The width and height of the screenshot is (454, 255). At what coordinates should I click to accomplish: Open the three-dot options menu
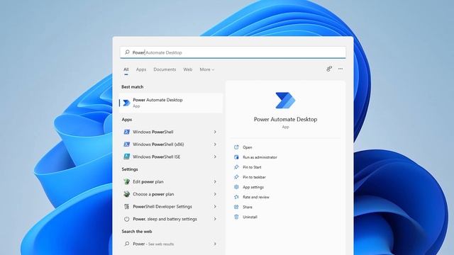click(340, 69)
